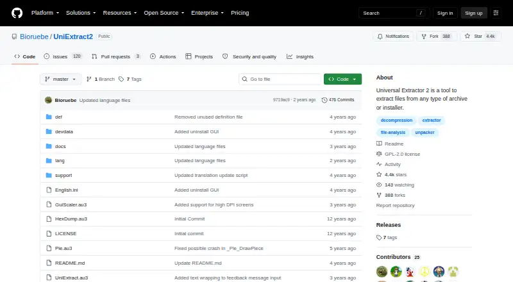
Task: Open the GitHub homepage logo
Action: 17,13
